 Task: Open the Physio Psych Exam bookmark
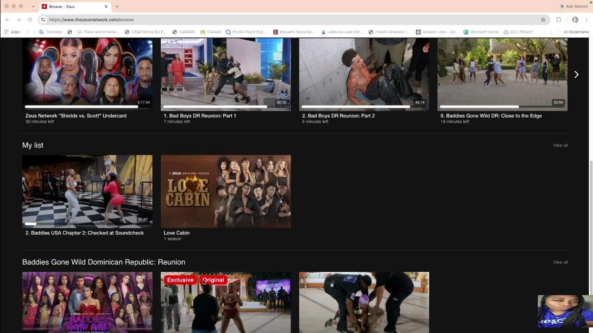pyautogui.click(x=246, y=32)
